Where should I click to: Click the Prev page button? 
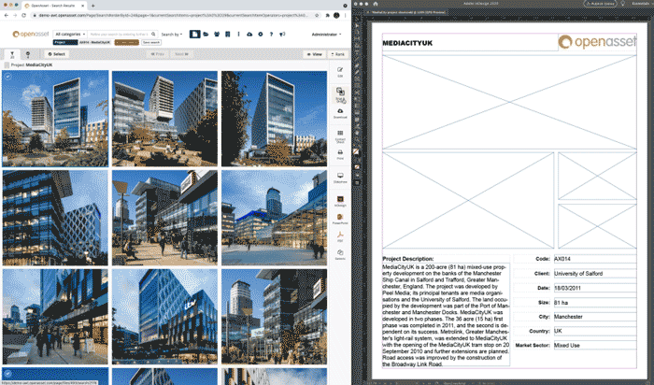158,54
